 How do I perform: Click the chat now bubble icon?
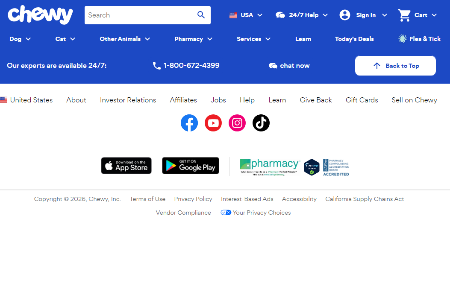pos(273,66)
